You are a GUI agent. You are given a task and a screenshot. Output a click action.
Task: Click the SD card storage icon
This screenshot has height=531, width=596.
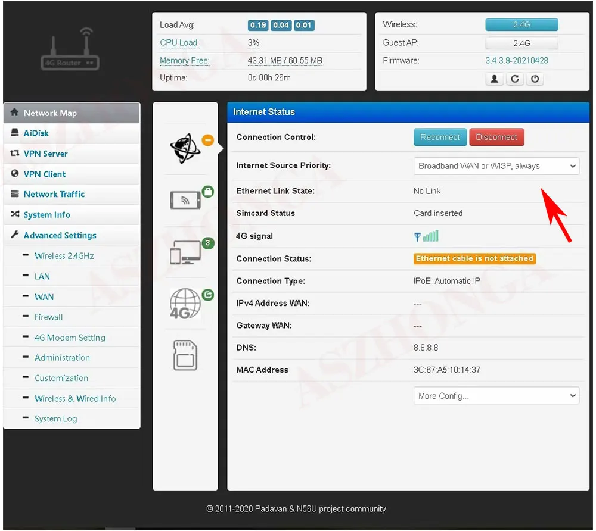click(x=185, y=355)
